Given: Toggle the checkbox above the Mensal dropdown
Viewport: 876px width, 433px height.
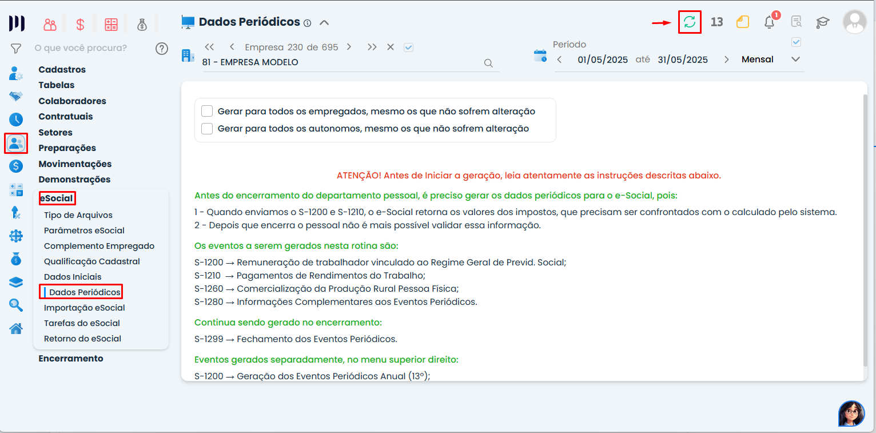Looking at the screenshot, I should tap(796, 42).
